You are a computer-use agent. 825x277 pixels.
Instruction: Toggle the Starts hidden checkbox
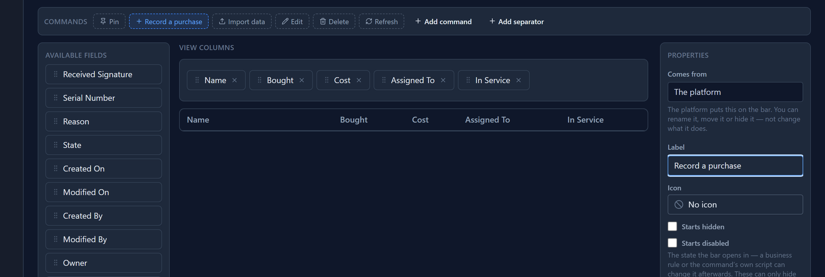point(672,226)
